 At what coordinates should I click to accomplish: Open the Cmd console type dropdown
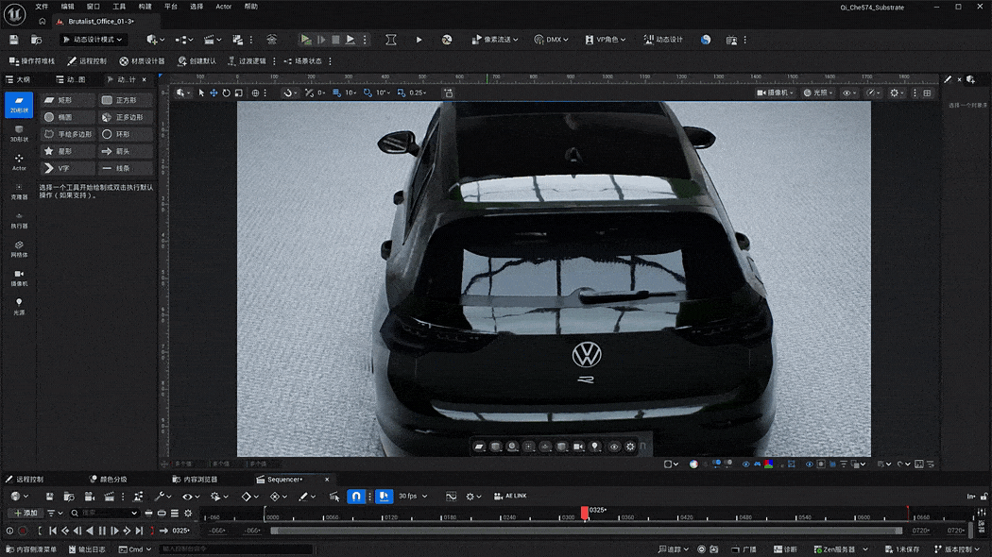tap(135, 549)
